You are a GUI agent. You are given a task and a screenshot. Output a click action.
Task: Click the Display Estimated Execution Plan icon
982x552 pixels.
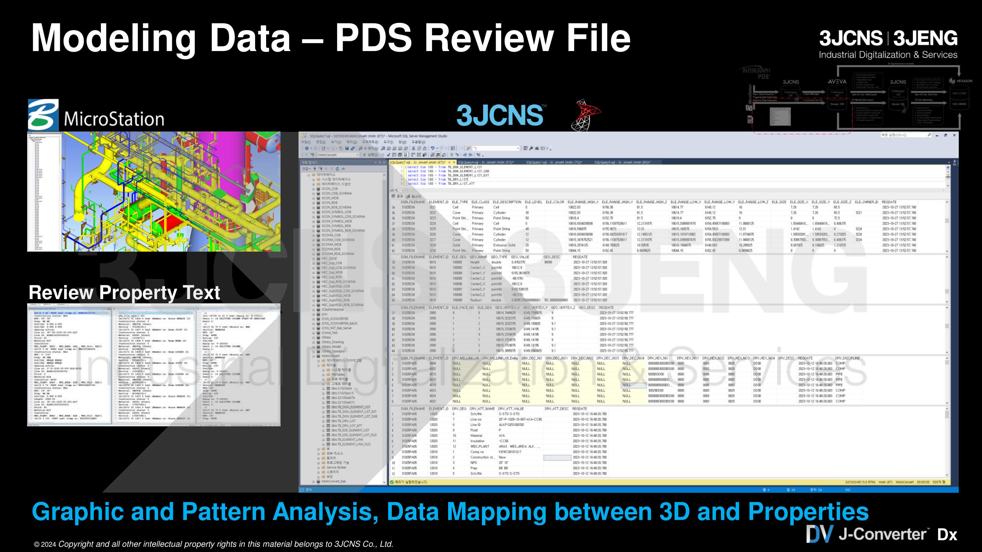coord(394,155)
